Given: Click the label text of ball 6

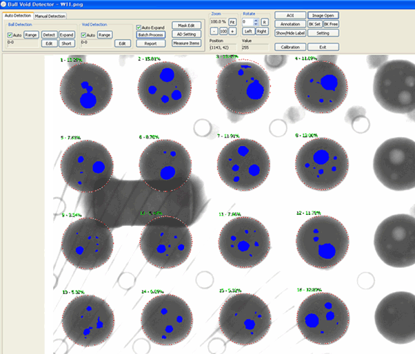Looking at the screenshot, I should coord(149,137).
